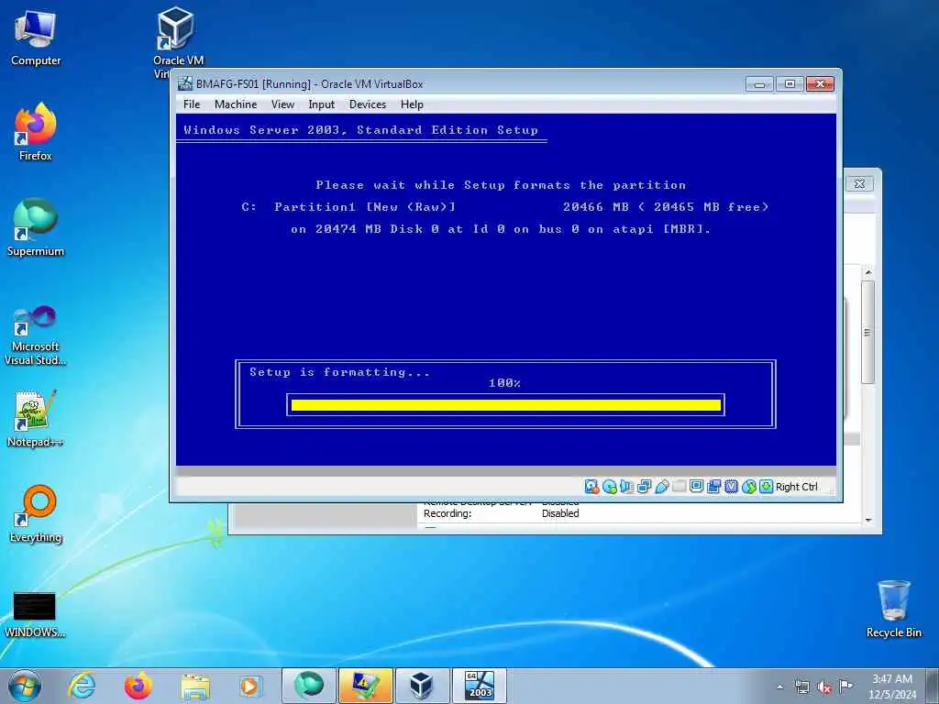Image resolution: width=939 pixels, height=704 pixels.
Task: Click the optical disk indicator in VirtualBox status bar
Action: (610, 487)
